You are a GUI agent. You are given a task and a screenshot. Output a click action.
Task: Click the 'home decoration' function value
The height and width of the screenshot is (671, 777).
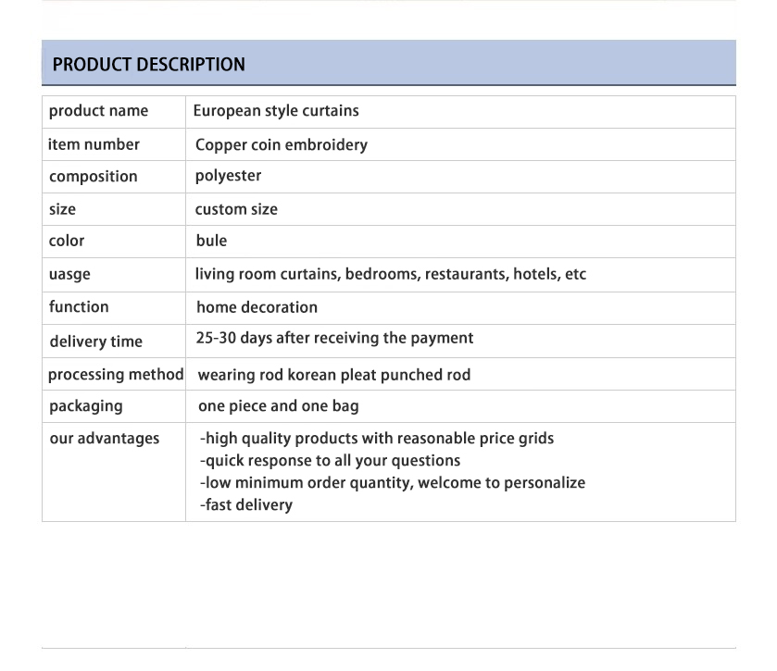(257, 307)
